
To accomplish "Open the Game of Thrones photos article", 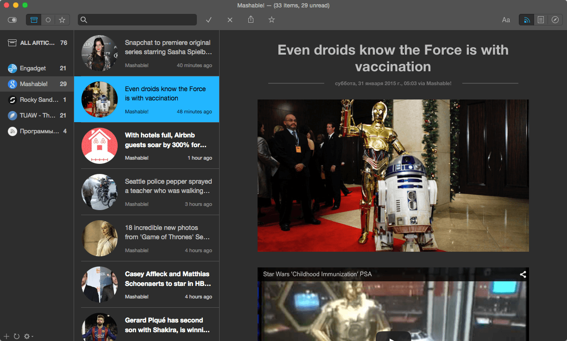I will (x=147, y=238).
